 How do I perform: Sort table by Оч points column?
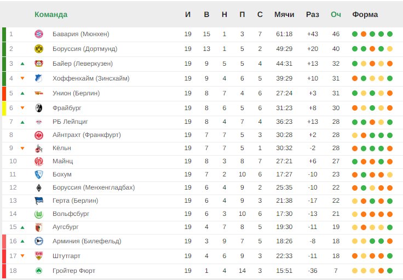click(x=336, y=14)
